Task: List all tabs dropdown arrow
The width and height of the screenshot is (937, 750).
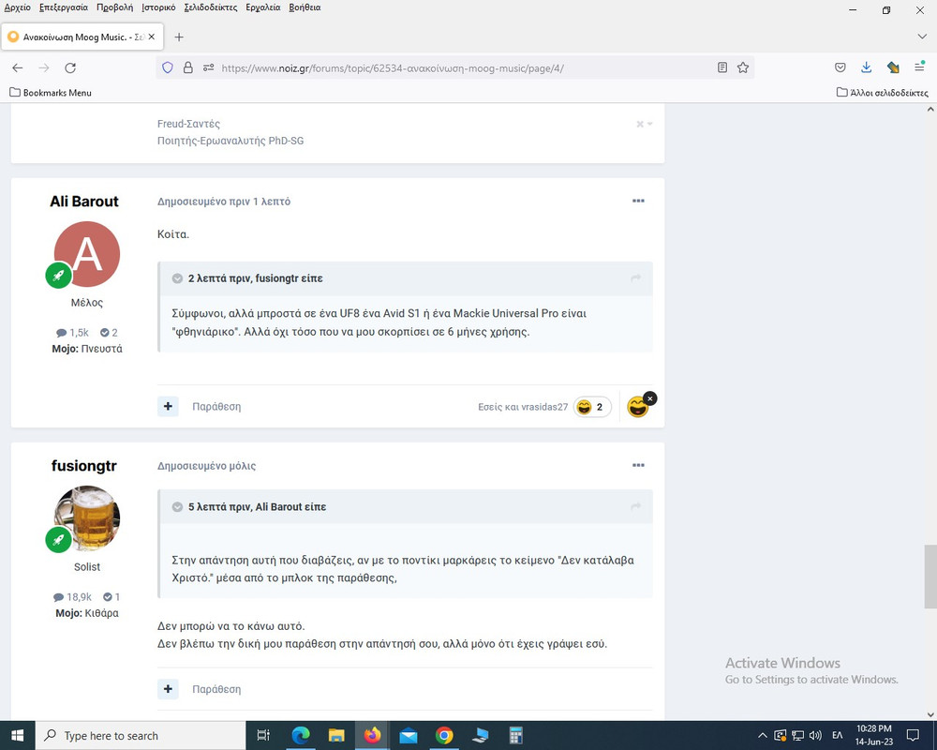Action: pos(921,37)
